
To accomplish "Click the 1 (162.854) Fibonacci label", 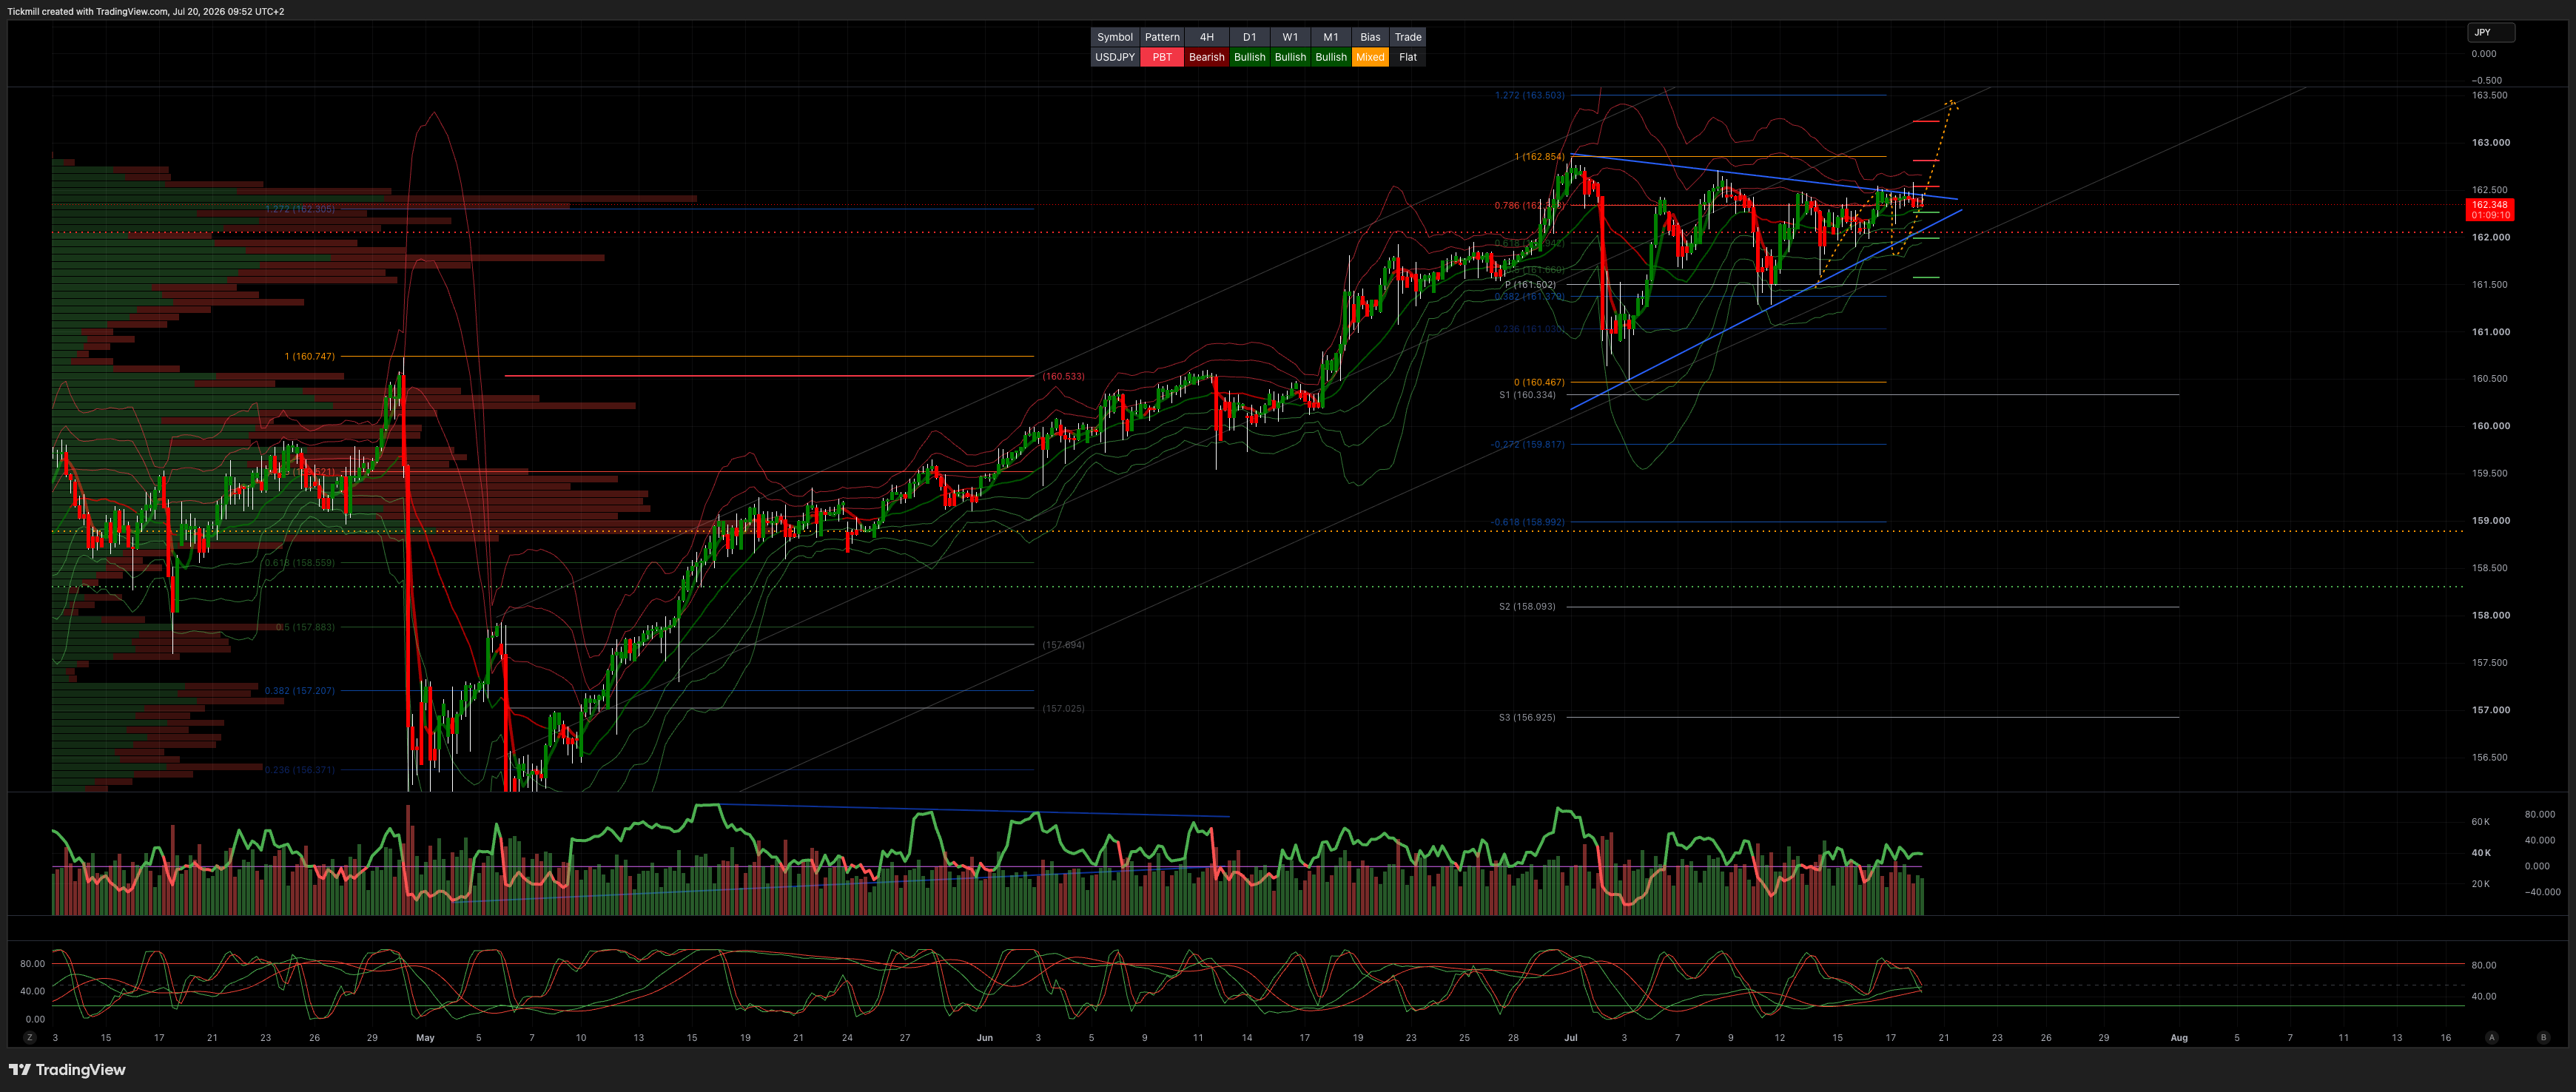I will [1539, 157].
